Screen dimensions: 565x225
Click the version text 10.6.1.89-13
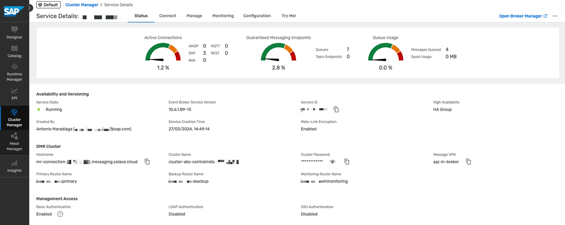180,110
